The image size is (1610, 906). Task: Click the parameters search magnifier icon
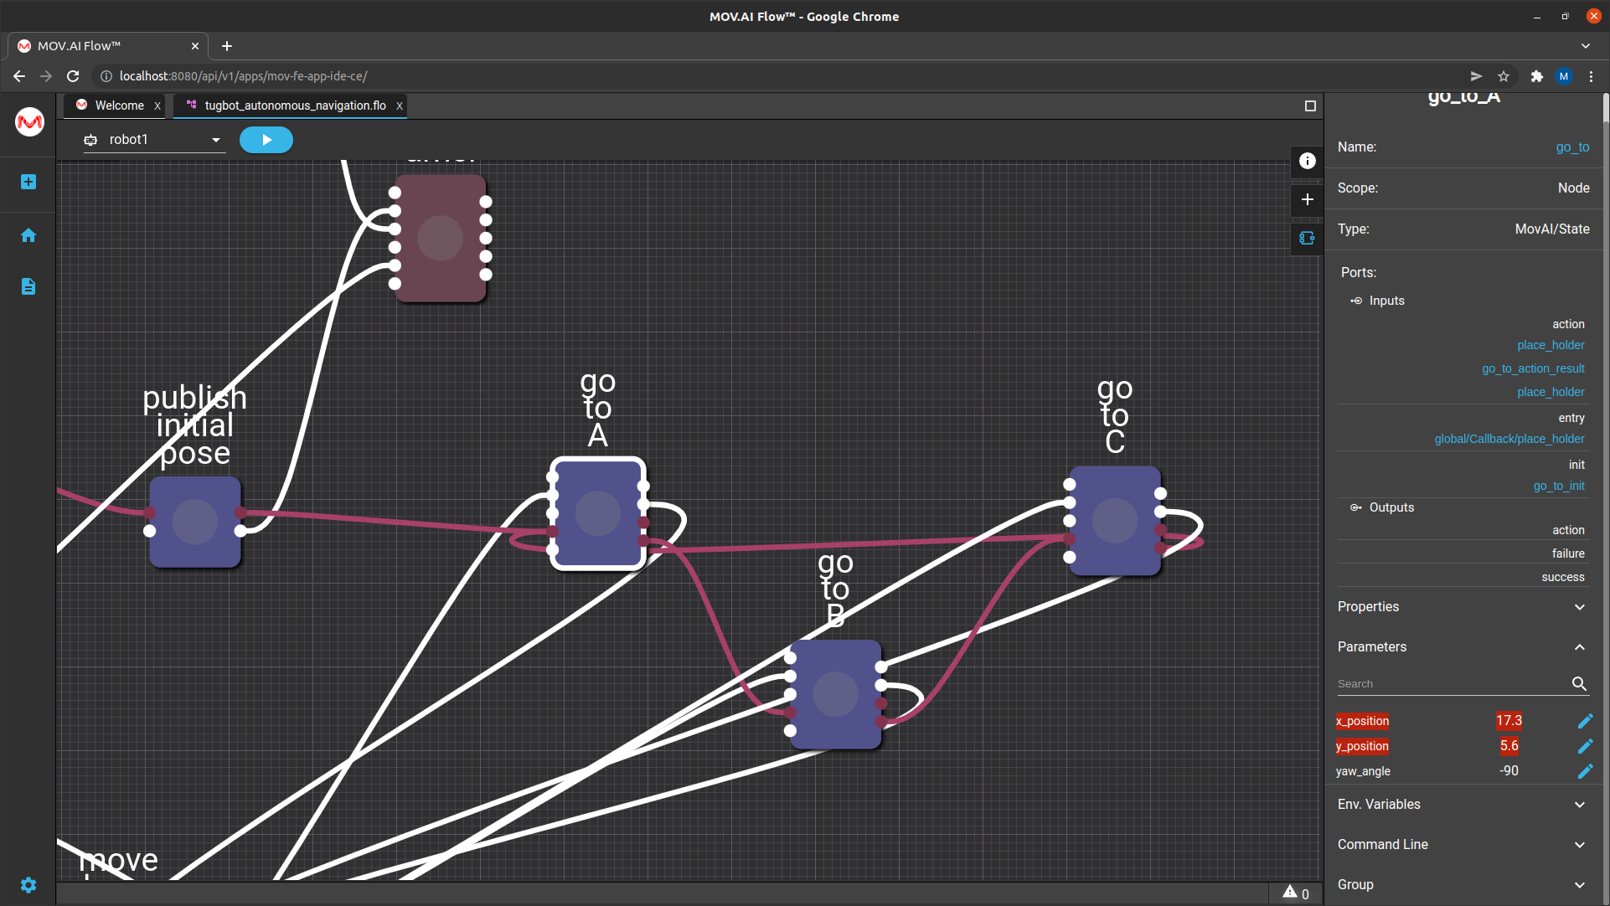tap(1579, 684)
